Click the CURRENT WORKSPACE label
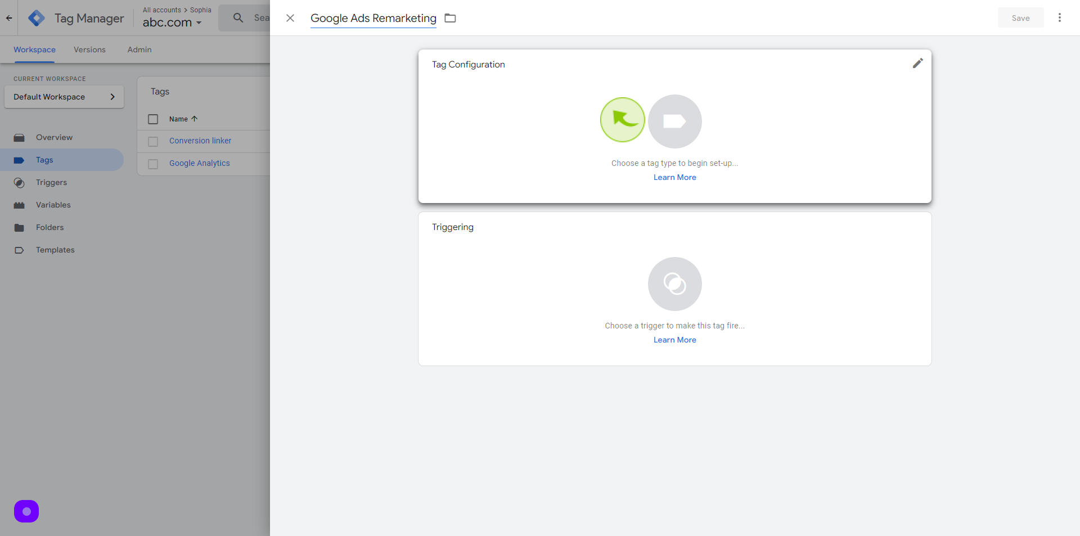1080x536 pixels. tap(49, 79)
